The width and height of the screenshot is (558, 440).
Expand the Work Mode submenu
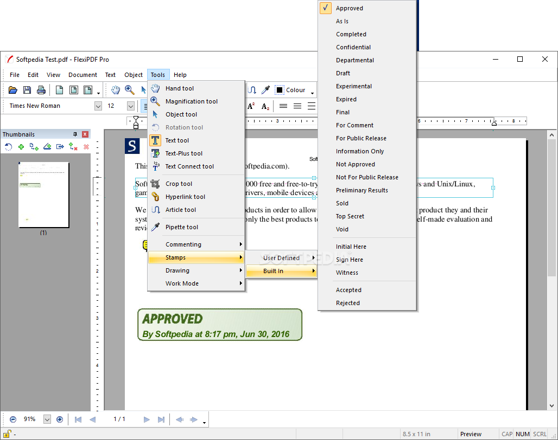196,283
